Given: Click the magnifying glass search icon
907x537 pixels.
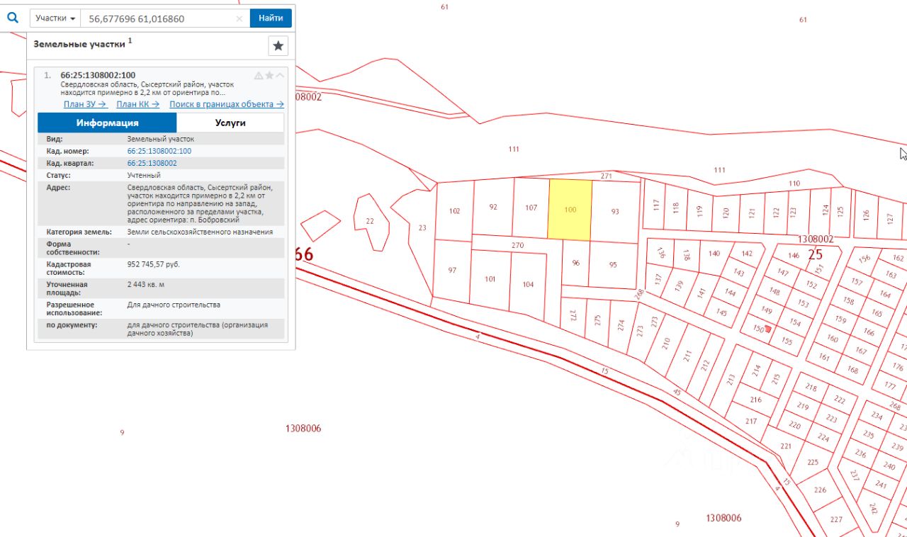Looking at the screenshot, I should point(13,18).
